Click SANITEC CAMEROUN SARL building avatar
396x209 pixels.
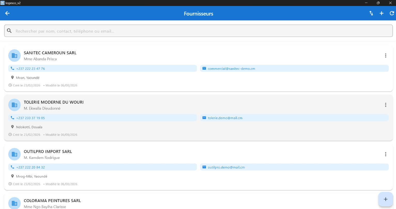click(14, 55)
